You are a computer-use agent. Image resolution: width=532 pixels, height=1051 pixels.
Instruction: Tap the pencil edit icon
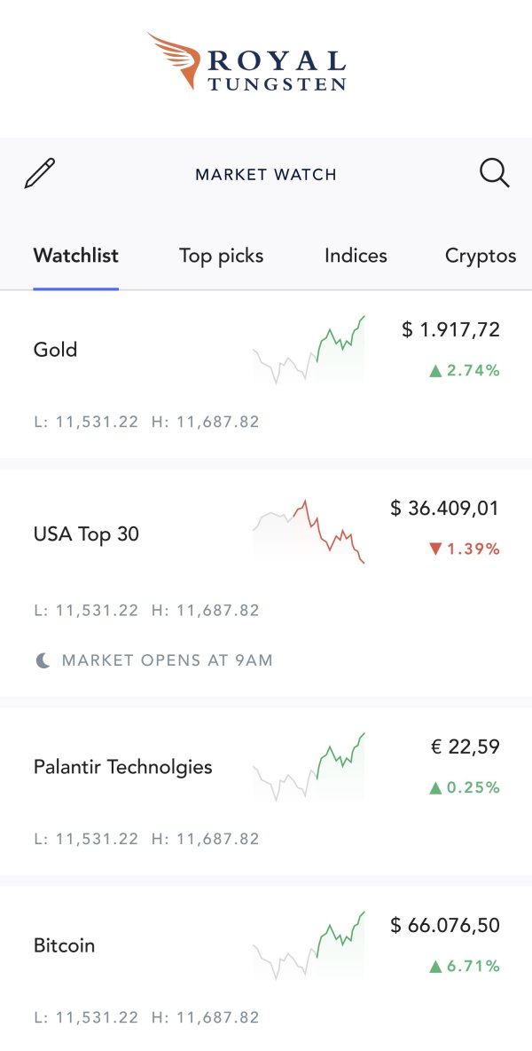pos(40,173)
